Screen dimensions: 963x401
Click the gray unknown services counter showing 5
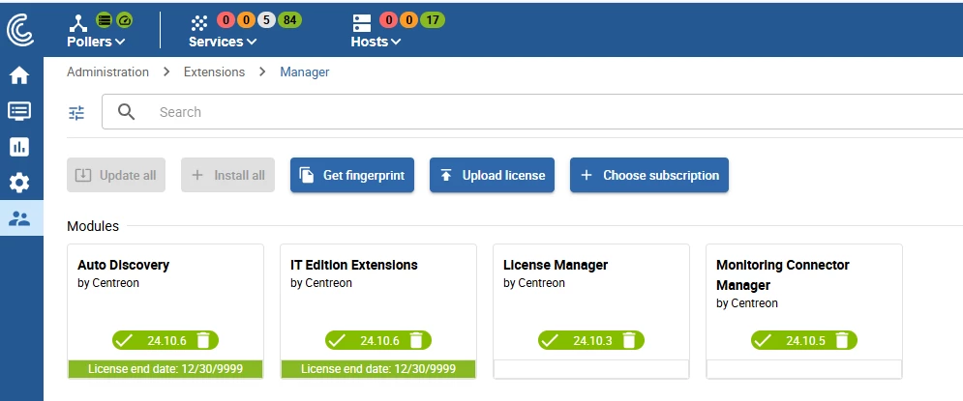pos(266,20)
